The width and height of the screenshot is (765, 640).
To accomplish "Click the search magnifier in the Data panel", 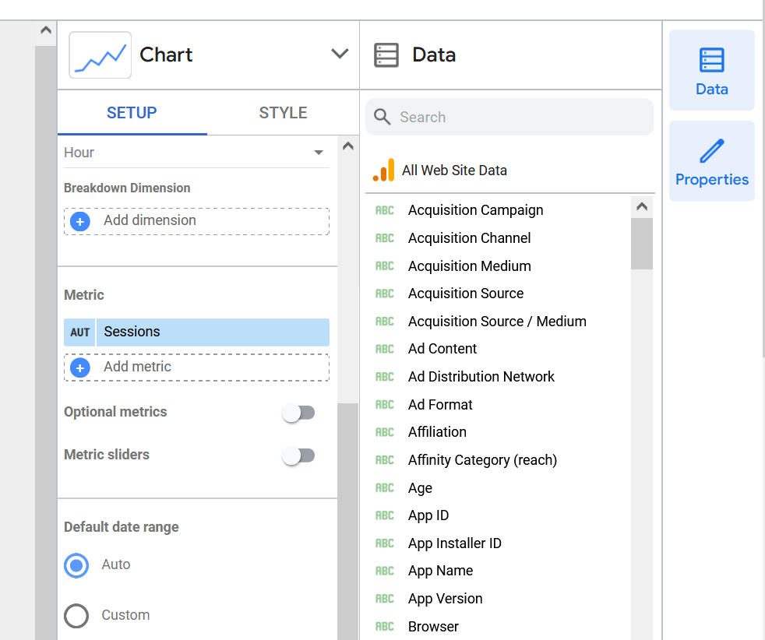I will (382, 117).
